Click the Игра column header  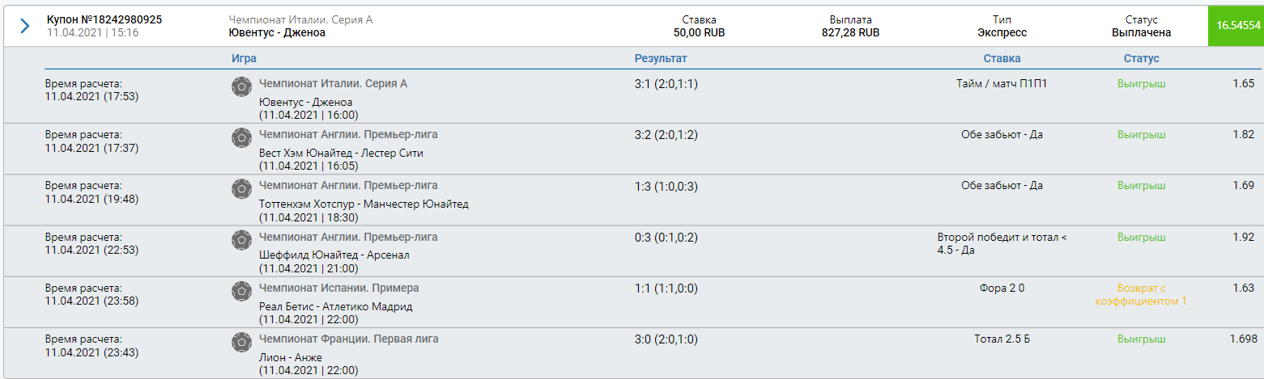pos(245,58)
